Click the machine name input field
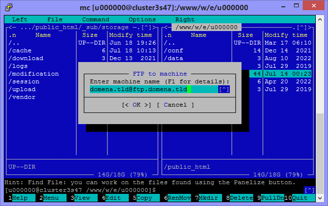 point(154,89)
